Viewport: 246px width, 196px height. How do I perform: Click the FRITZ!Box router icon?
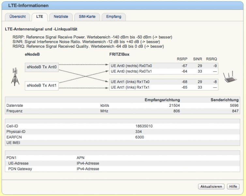[230, 76]
